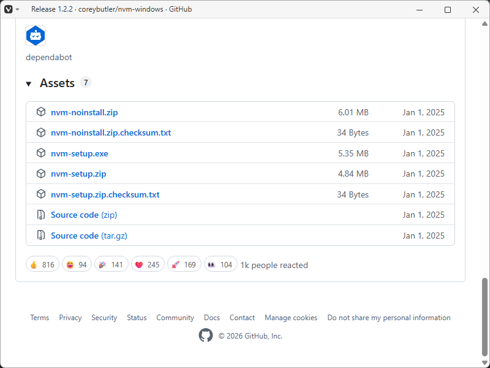Image resolution: width=490 pixels, height=368 pixels.
Task: Click the GitHub octocat logo in the footer
Action: pyautogui.click(x=205, y=335)
